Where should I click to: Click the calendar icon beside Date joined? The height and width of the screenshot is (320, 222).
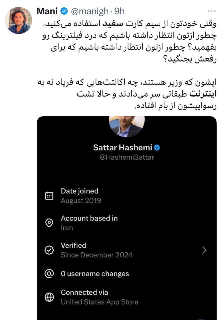(50, 195)
